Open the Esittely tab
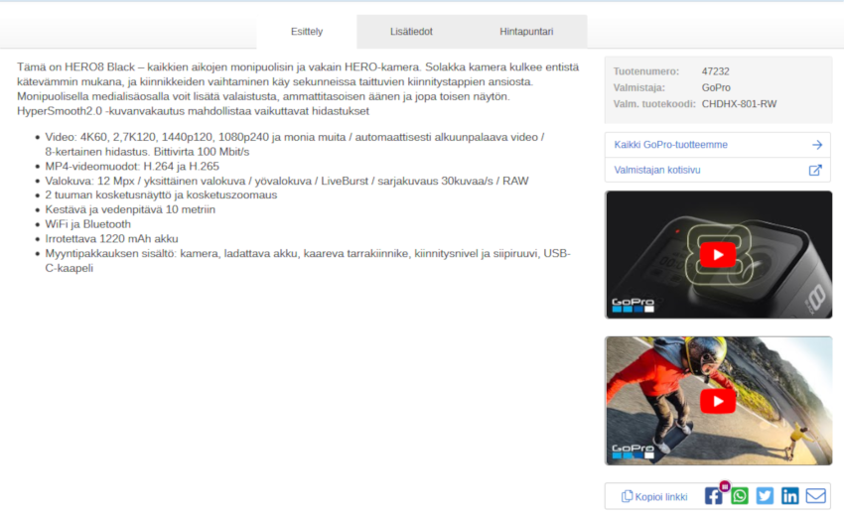This screenshot has width=844, height=516. coord(306,31)
